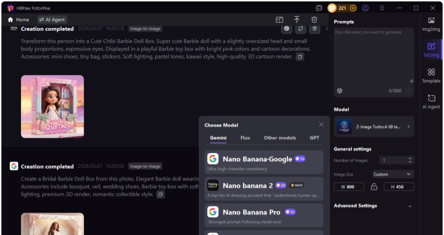Open the Img2Img sidebar tool
444x235 pixels.
tap(431, 24)
